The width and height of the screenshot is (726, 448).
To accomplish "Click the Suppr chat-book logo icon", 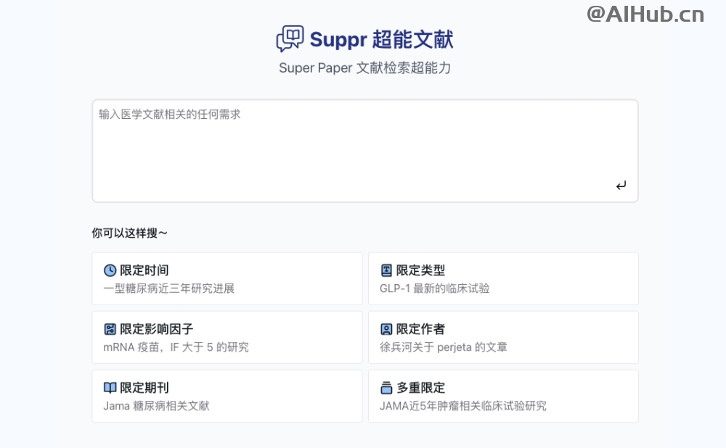I will pos(290,39).
